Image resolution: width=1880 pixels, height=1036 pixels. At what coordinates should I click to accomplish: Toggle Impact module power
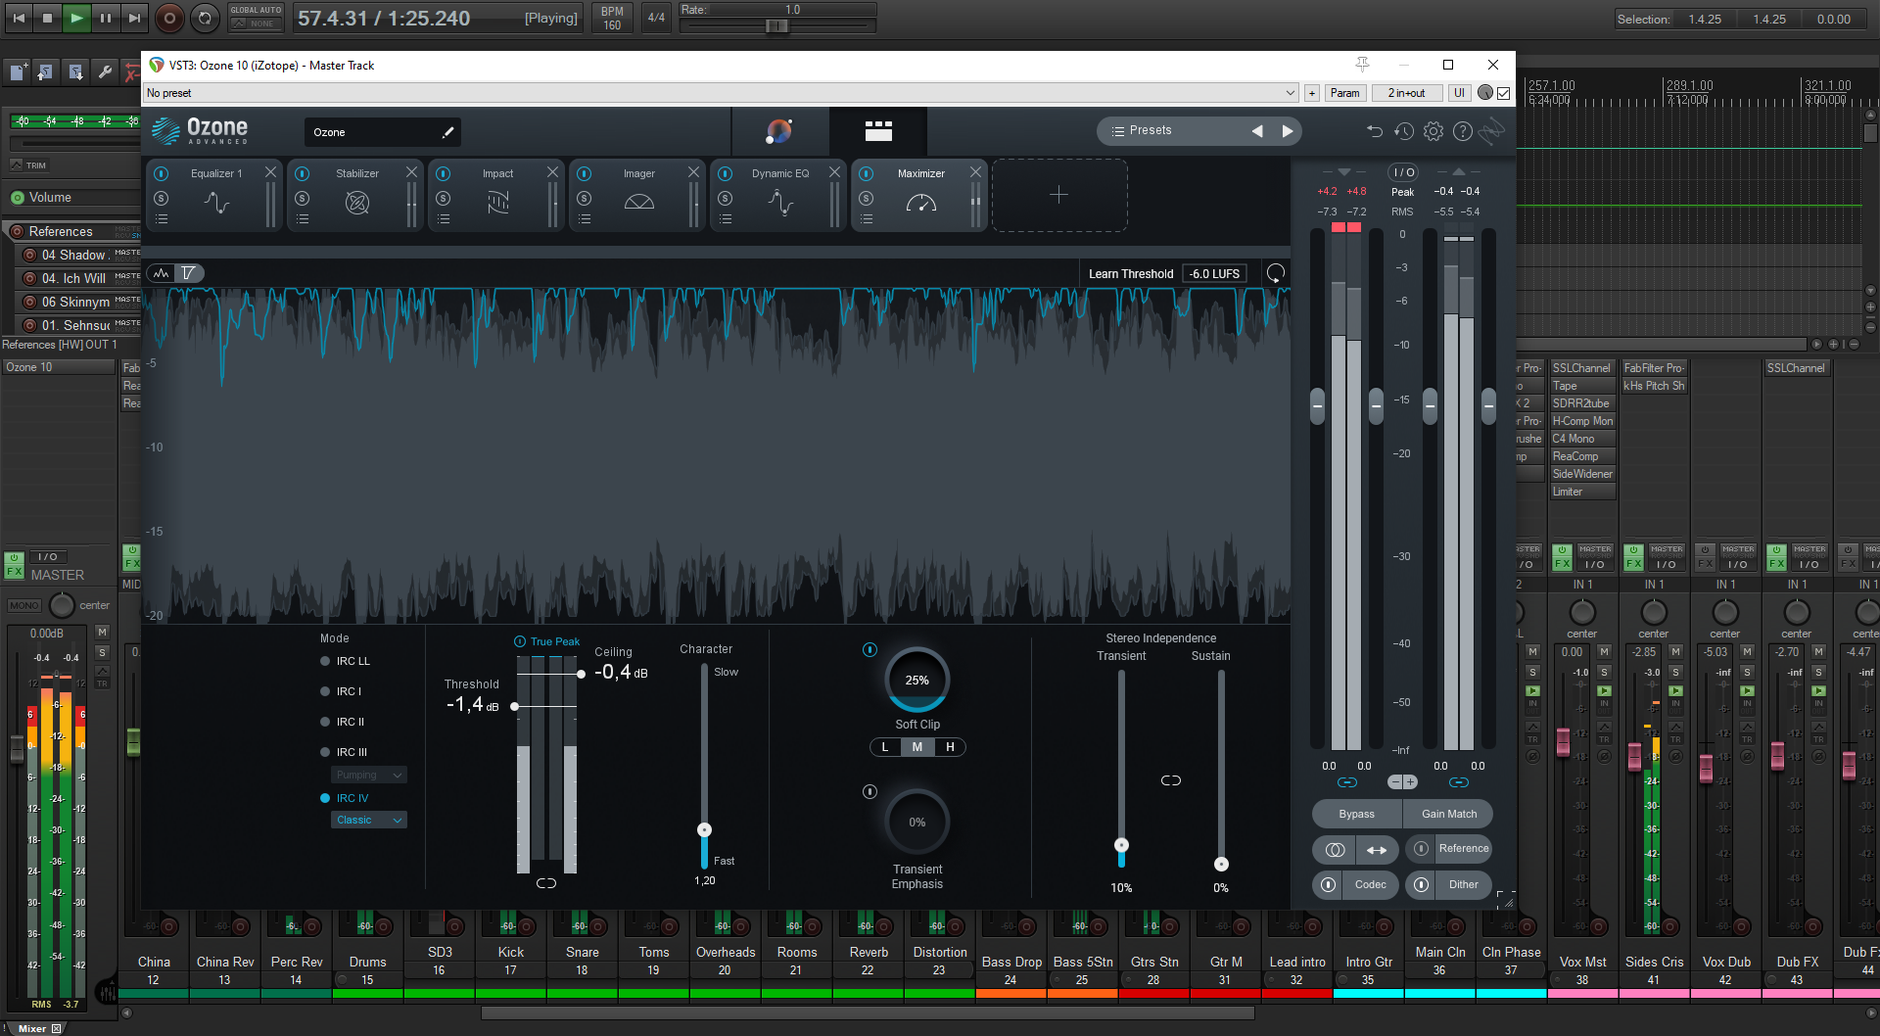click(x=444, y=173)
